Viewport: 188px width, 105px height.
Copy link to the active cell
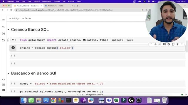coord(160,44)
